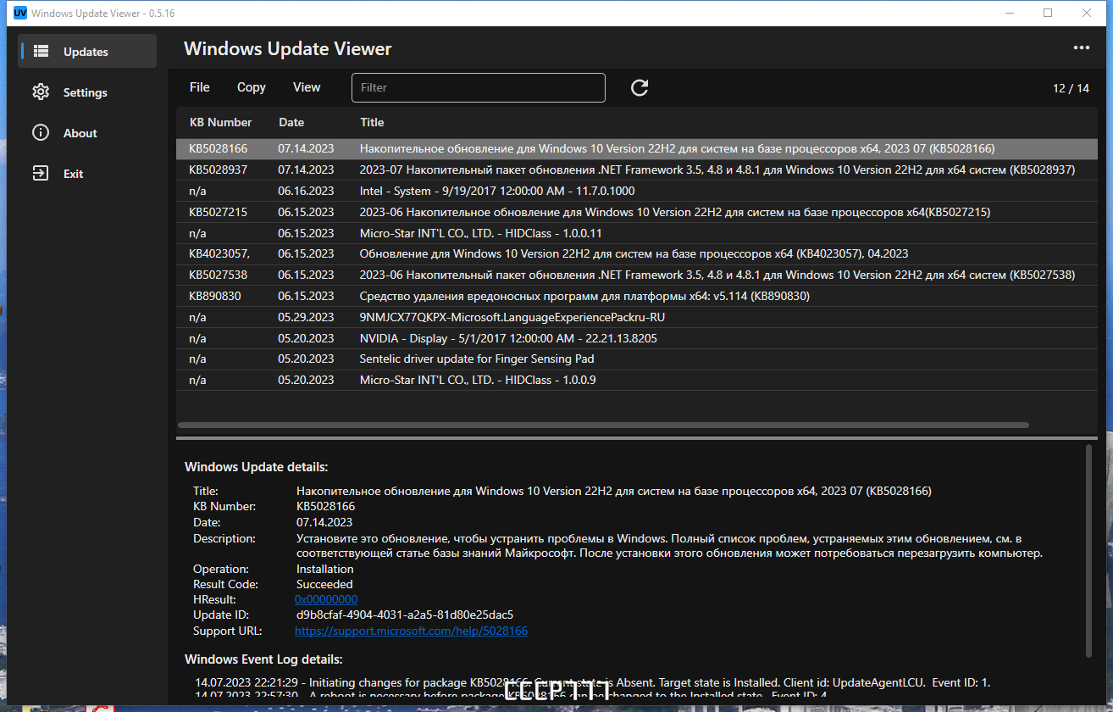Sort list by KB Number column header

click(221, 122)
